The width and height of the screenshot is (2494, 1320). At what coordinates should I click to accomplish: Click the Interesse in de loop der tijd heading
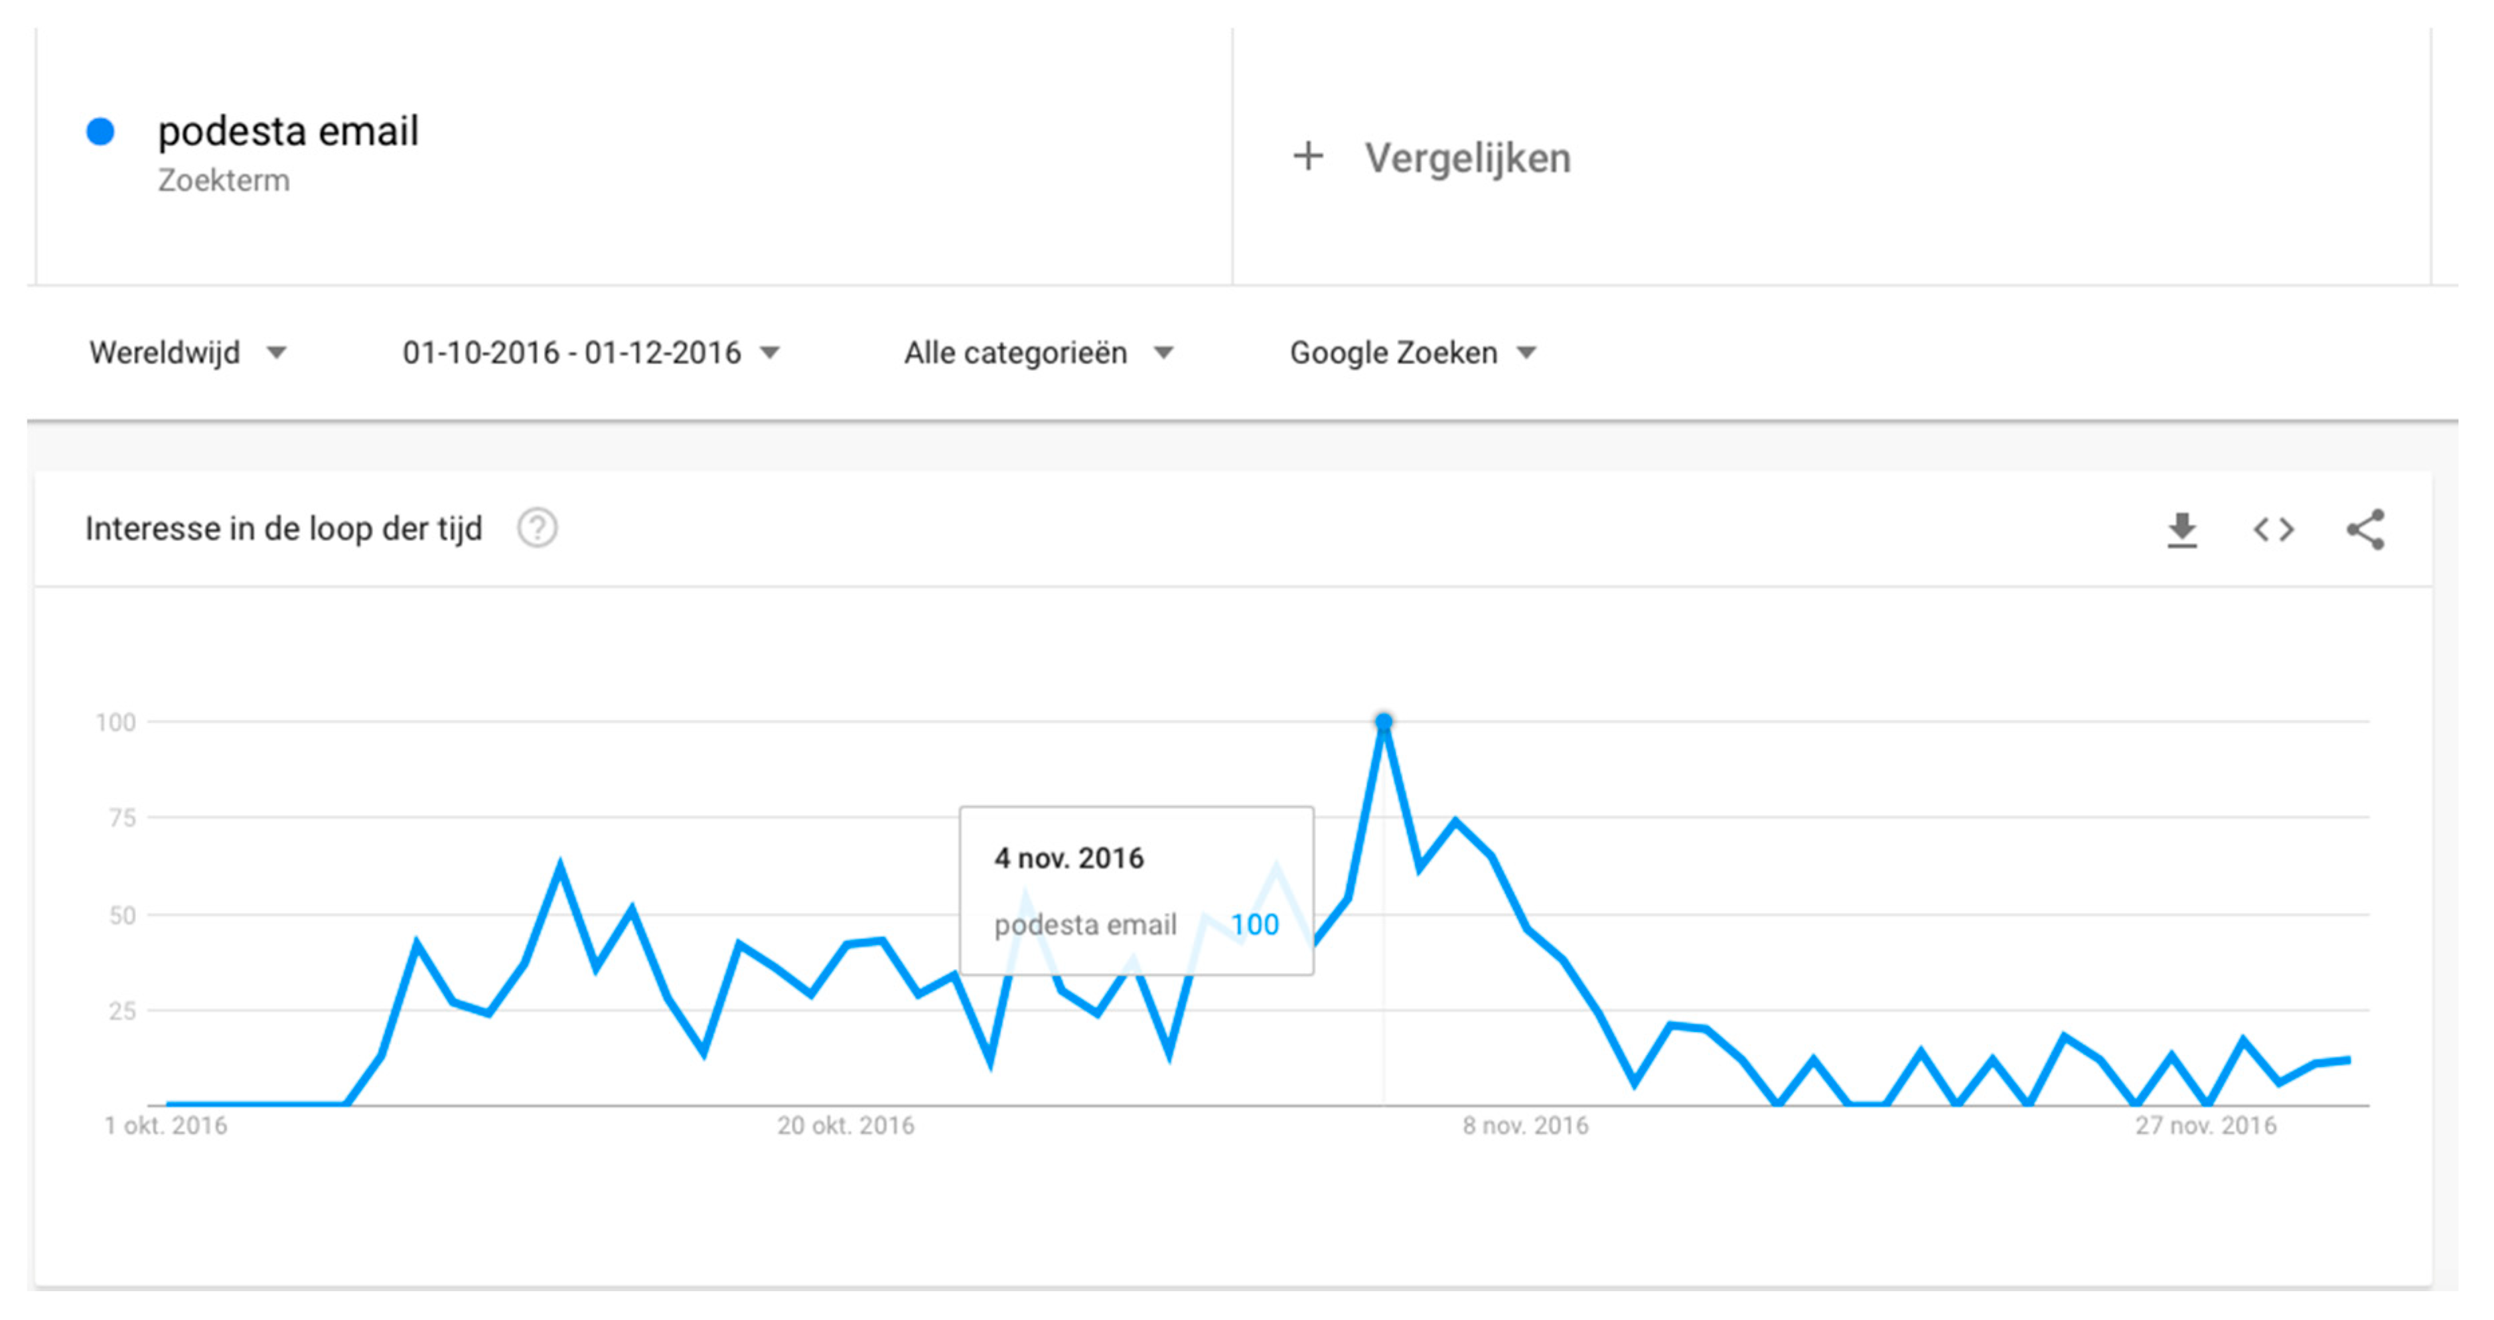pos(284,529)
